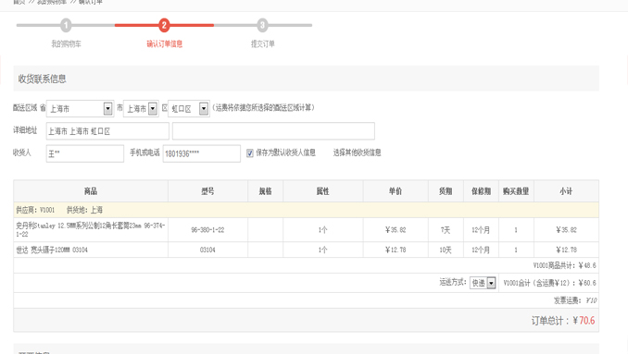Click the 确认订单信息 step label
This screenshot has width=628, height=354.
point(164,44)
